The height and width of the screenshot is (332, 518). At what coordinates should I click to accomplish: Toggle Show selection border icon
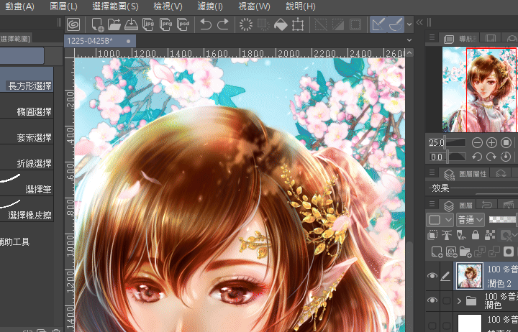pyautogui.click(x=355, y=24)
